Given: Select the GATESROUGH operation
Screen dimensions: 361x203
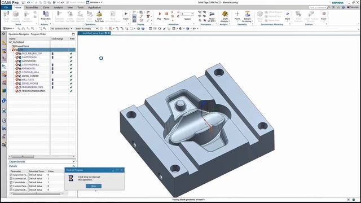Looking at the screenshot, I should pos(29,61).
